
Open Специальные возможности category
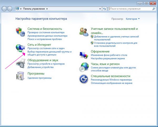coord(111,76)
